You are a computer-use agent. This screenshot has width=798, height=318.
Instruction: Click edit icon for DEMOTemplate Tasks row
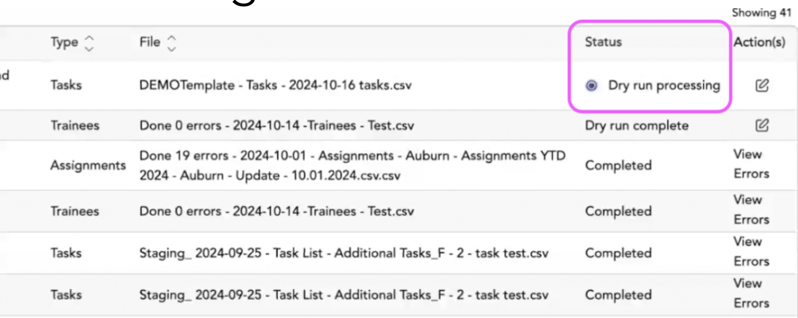coord(762,85)
